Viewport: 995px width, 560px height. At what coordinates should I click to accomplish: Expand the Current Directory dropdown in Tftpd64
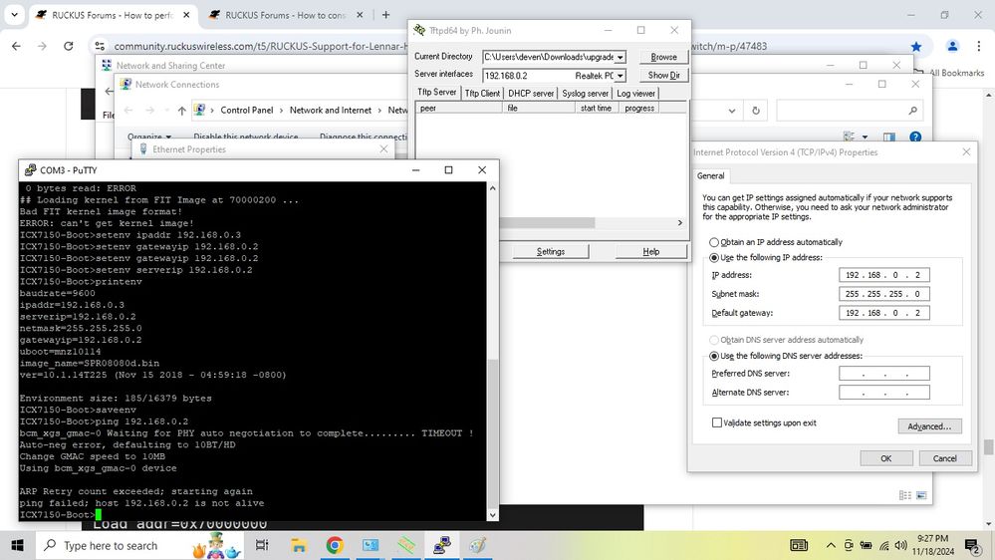(x=621, y=58)
